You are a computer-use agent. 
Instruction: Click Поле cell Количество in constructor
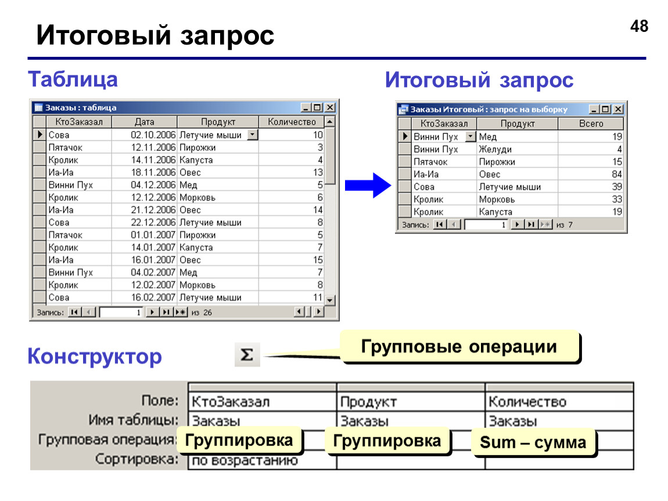click(559, 401)
